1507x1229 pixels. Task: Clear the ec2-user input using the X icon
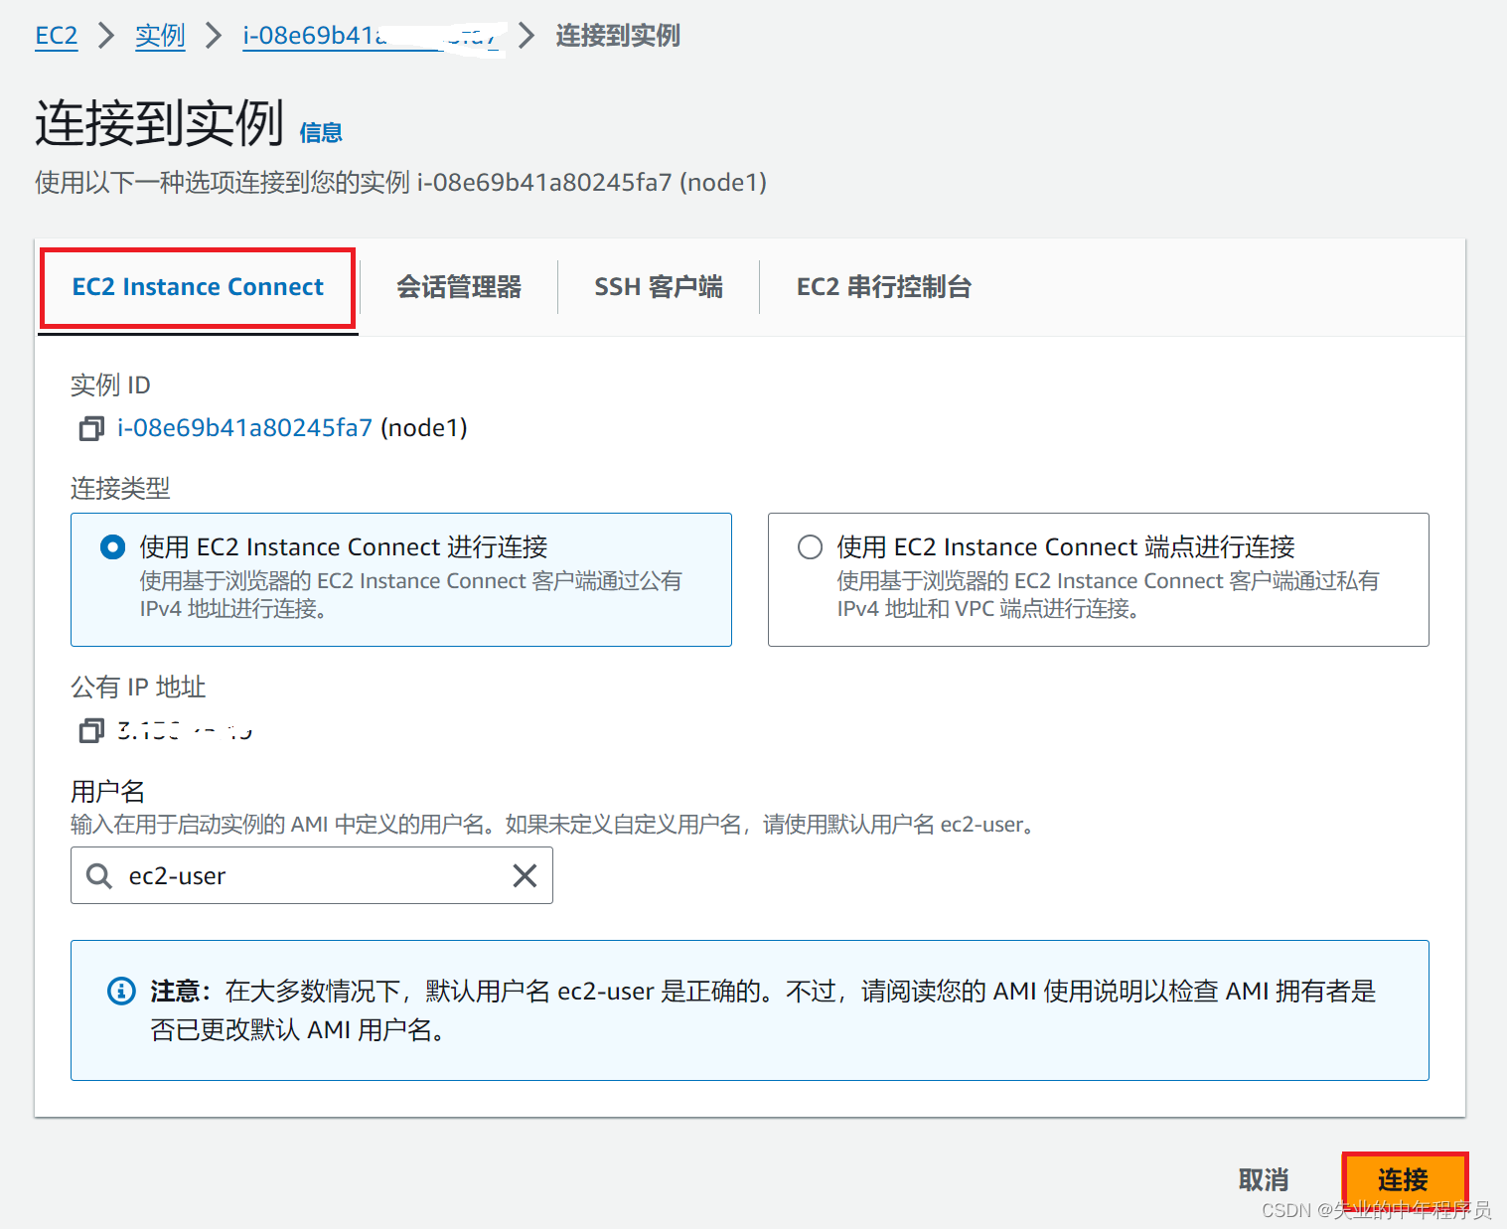[525, 875]
